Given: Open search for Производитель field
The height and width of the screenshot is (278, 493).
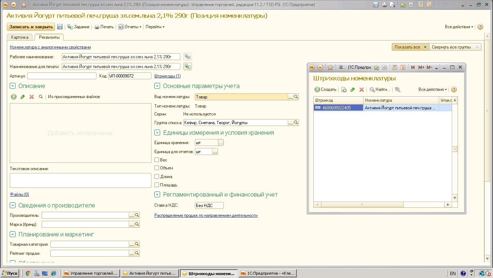Looking at the screenshot, I should [x=137, y=215].
